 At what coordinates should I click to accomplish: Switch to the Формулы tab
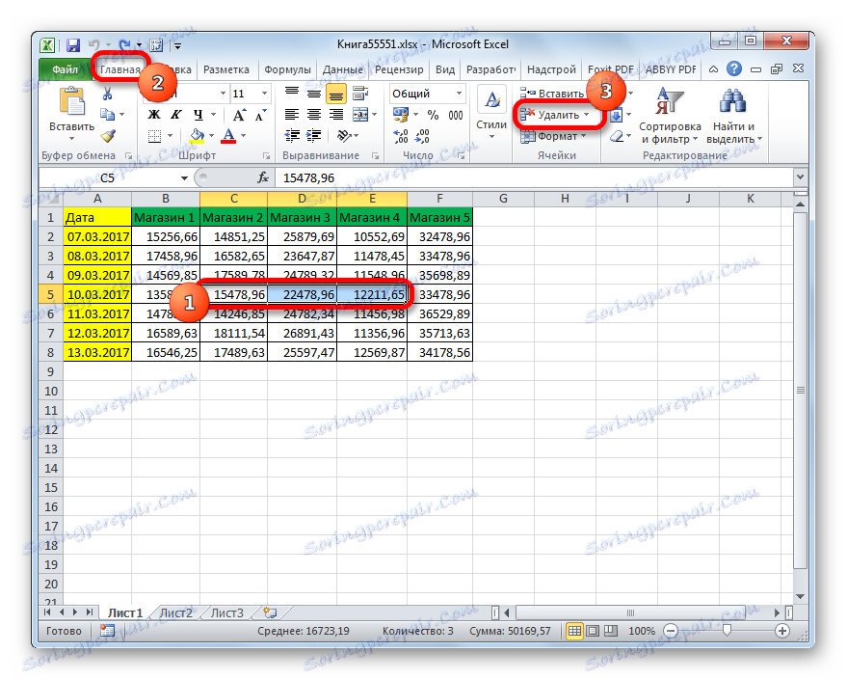287,69
